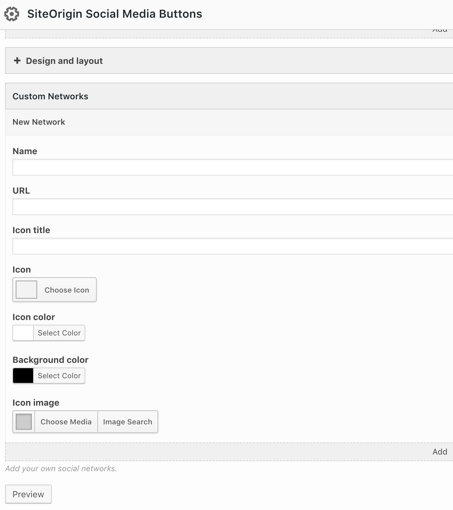Viewport: 453px width, 510px height.
Task: Click the SiteOrigin Social Media Buttons title
Action: tap(114, 14)
